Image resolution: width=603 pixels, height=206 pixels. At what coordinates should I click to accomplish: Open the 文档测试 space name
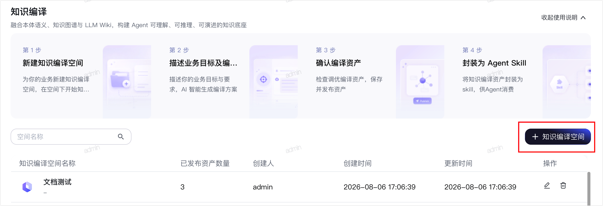click(x=57, y=182)
